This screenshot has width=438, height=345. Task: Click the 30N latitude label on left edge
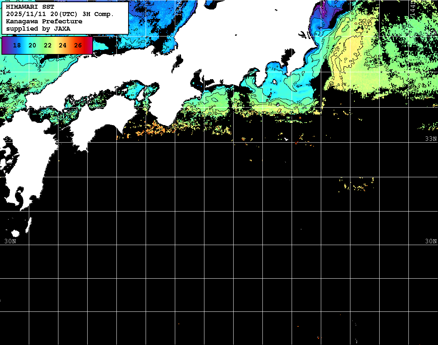coord(10,241)
